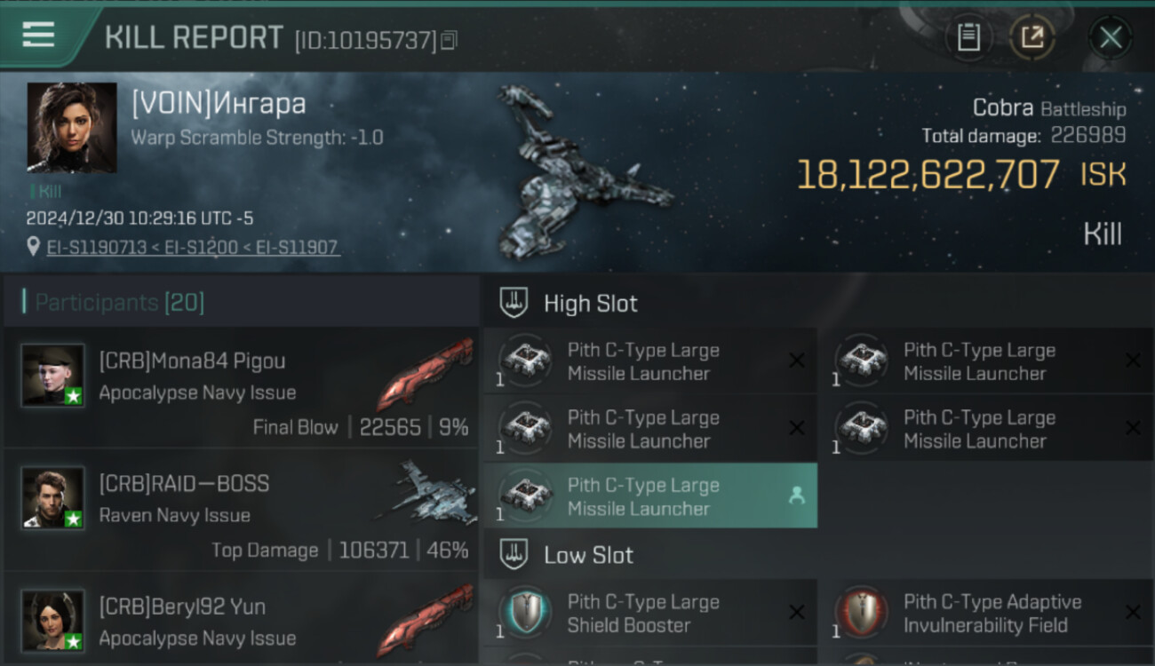Click the X beside Large Shield Booster
The width and height of the screenshot is (1155, 666).
(796, 613)
